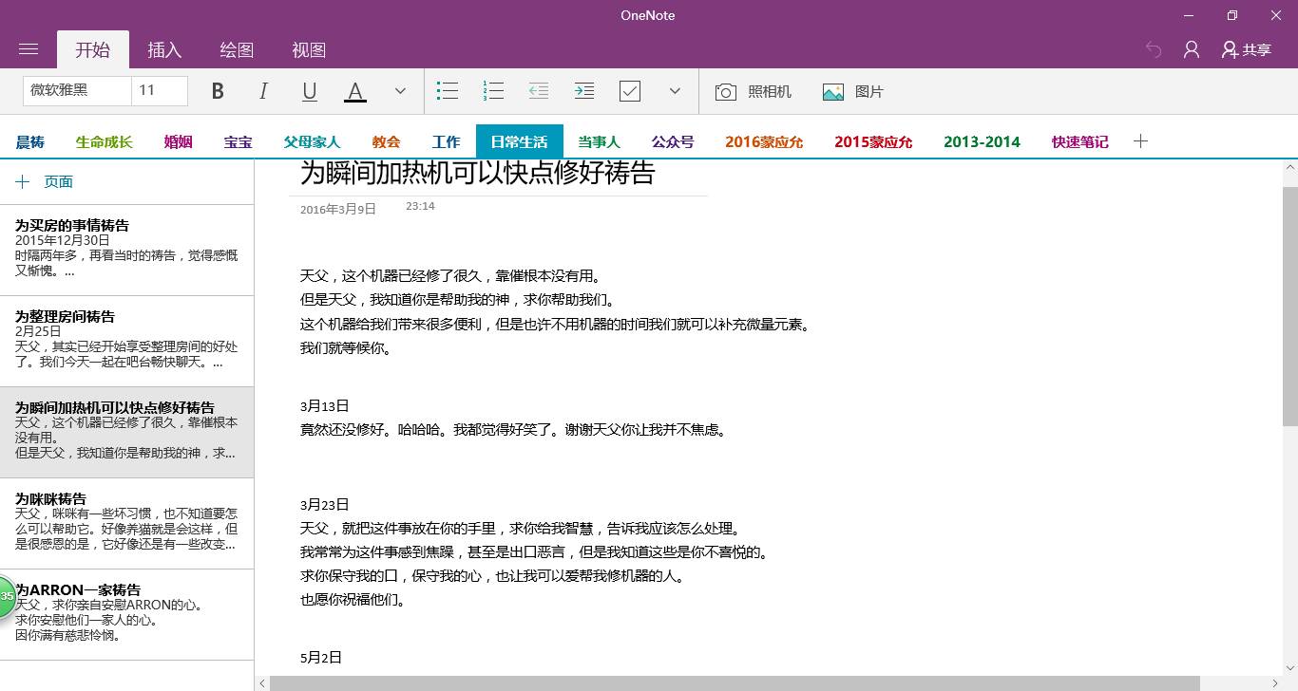
Task: Toggle bold formatting
Action: pos(218,91)
